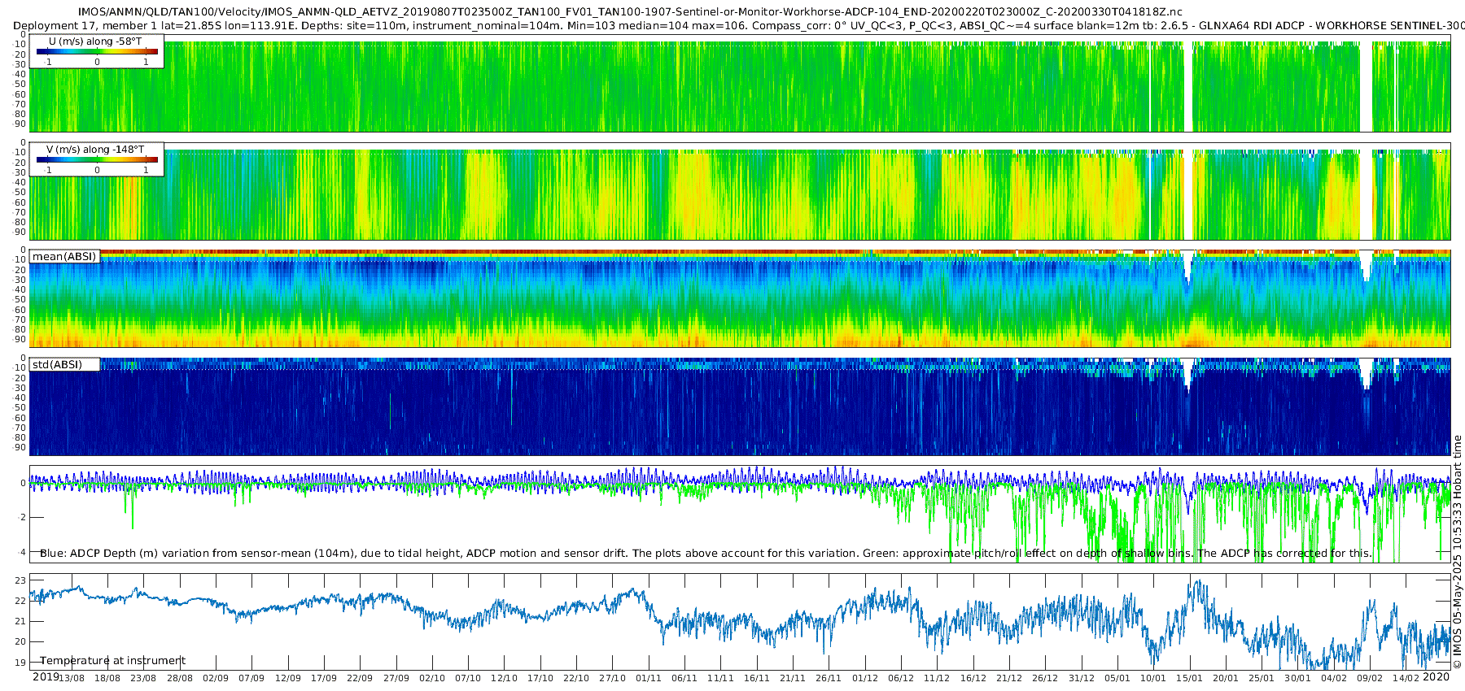
Task: Click the 'U (m/s) along -58°T' legend title
Action: 95,41
